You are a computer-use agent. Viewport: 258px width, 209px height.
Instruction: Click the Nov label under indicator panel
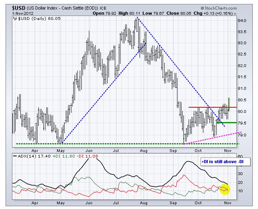tap(228, 203)
